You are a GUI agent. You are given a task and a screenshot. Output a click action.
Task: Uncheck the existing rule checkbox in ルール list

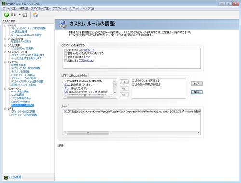(x=65, y=111)
